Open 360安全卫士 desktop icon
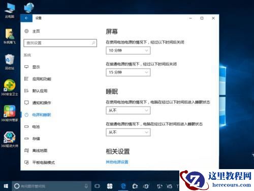The image size is (254, 191). [10, 88]
